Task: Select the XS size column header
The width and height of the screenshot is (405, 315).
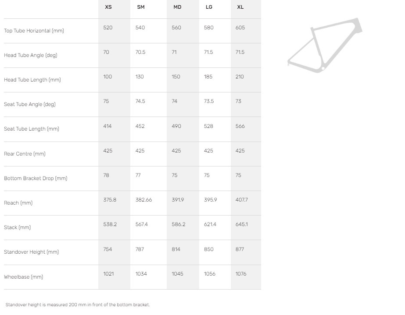Action: click(108, 7)
